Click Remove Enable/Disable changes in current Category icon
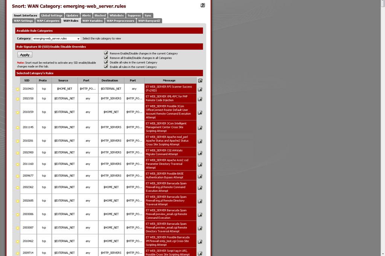 106,53
